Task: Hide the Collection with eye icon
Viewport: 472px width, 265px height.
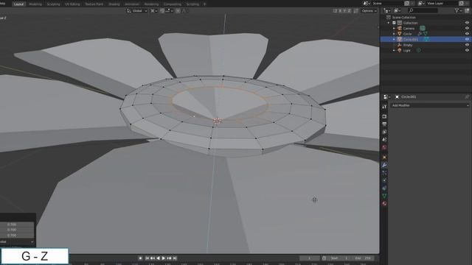Action: tap(467, 23)
